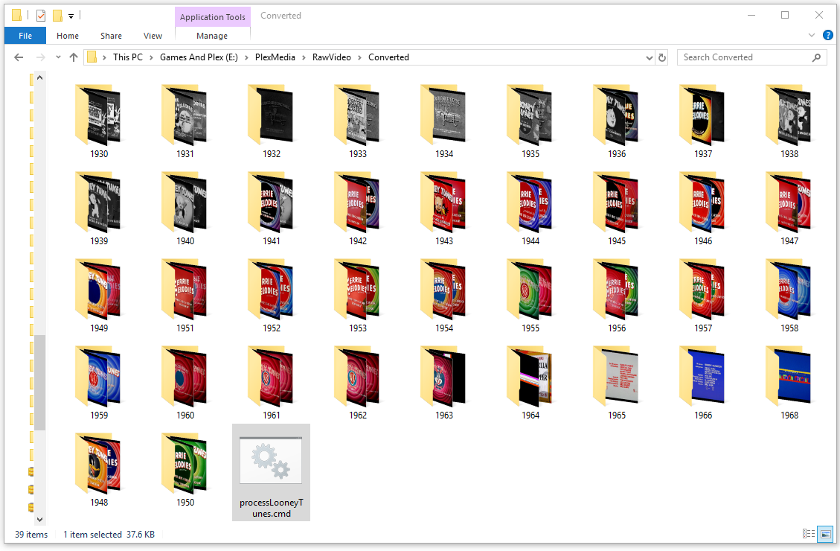Click the Properties icon in Quick Access Toolbar
This screenshot has height=551, width=840.
[x=41, y=15]
